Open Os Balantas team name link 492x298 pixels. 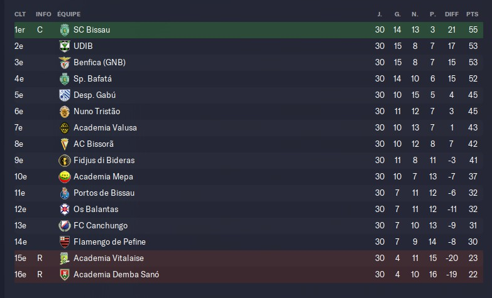[x=96, y=210]
